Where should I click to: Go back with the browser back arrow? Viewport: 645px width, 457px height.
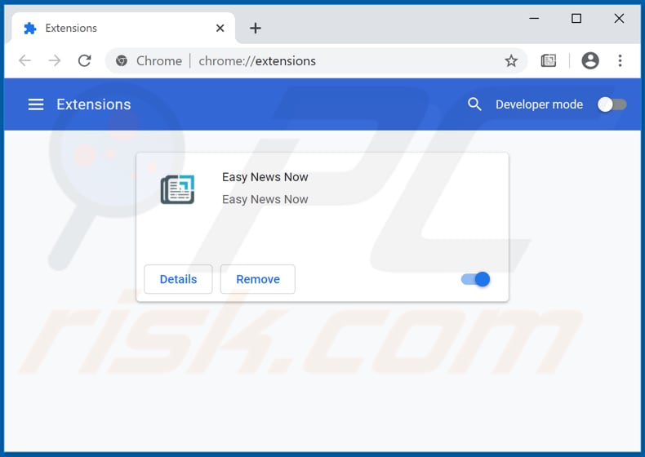pos(25,61)
